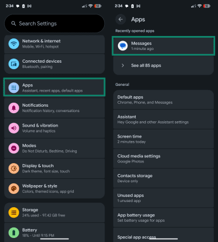The image size is (218, 242).
Task: Open Wallpaper & style settings
Action: coord(55,189)
